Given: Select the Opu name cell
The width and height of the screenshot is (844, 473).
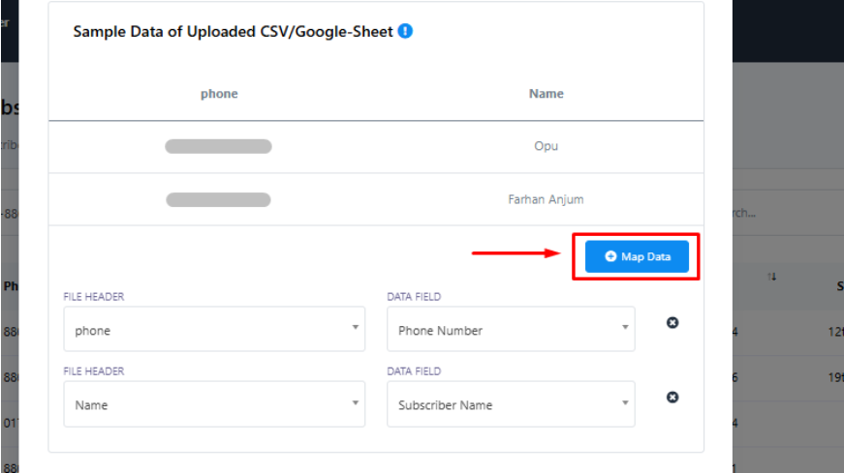Looking at the screenshot, I should [546, 147].
